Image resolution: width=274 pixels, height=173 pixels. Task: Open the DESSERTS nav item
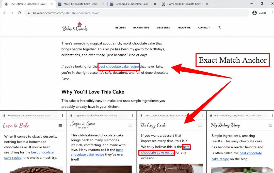coord(163,28)
